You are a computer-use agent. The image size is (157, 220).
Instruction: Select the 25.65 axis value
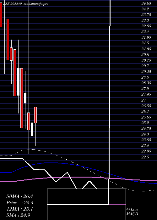[146, 117]
